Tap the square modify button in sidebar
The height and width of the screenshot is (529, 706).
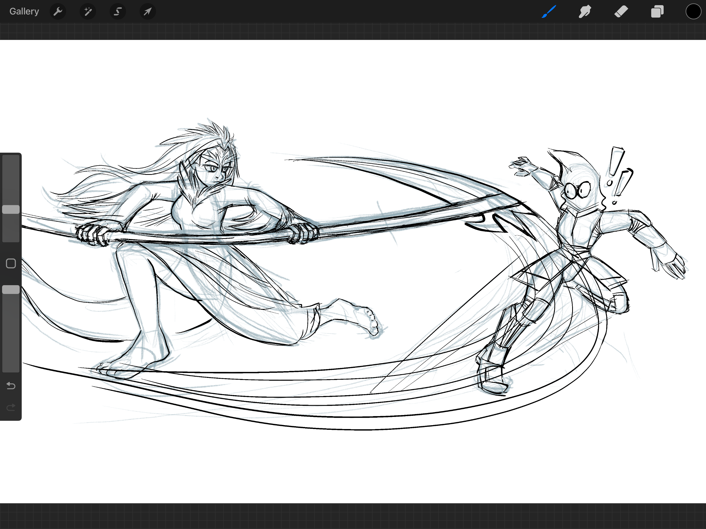point(11,263)
